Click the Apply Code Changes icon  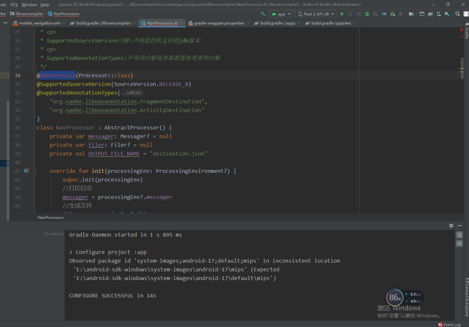tap(359, 14)
